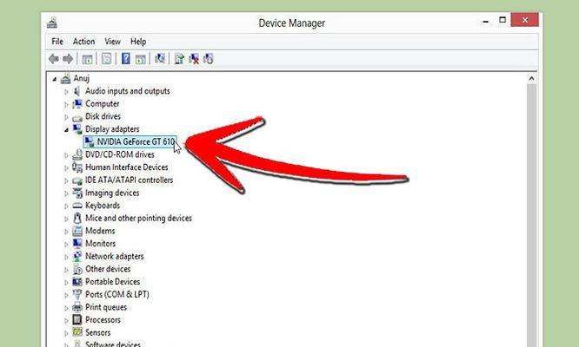Toggle the Show/Hide Action Pane icon
The width and height of the screenshot is (579, 347).
tap(141, 59)
